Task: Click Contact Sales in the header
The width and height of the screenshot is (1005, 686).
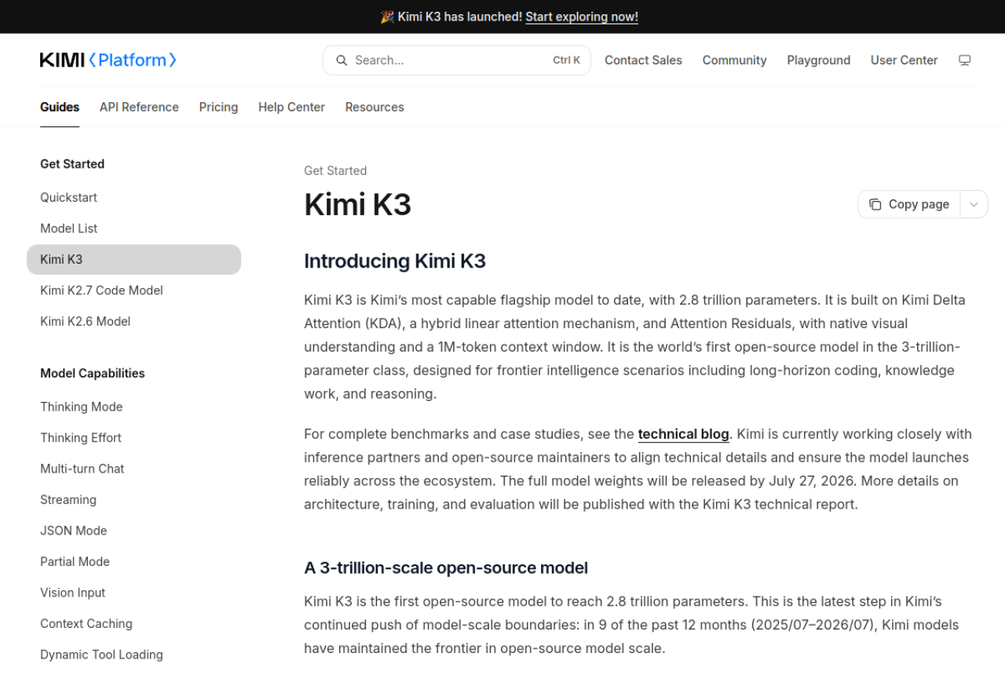Action: click(x=643, y=60)
